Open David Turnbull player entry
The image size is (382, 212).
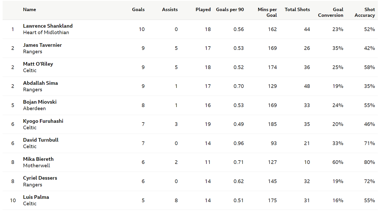[x=41, y=140]
